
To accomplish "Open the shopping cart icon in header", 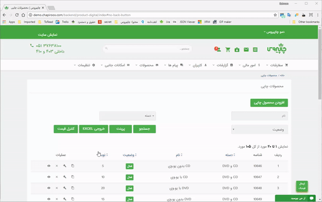I will pyautogui.click(x=228, y=49).
